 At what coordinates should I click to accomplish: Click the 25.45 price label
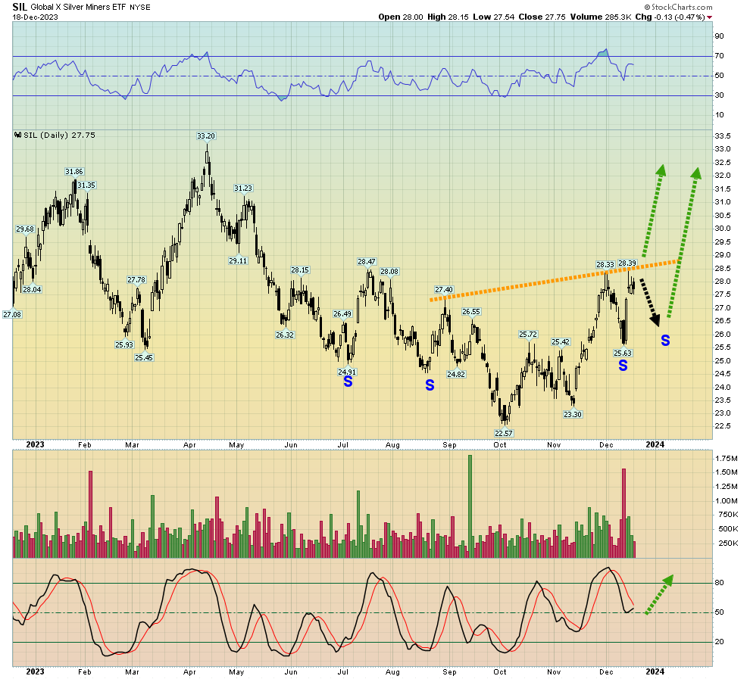pyautogui.click(x=144, y=357)
